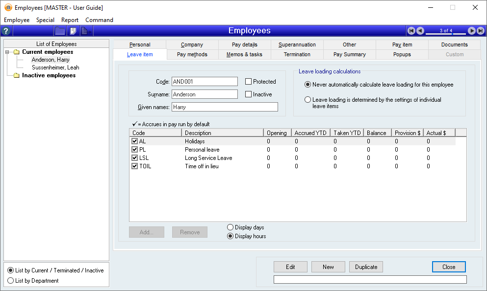Select the Display days radio button
The width and height of the screenshot is (487, 291).
point(231,227)
